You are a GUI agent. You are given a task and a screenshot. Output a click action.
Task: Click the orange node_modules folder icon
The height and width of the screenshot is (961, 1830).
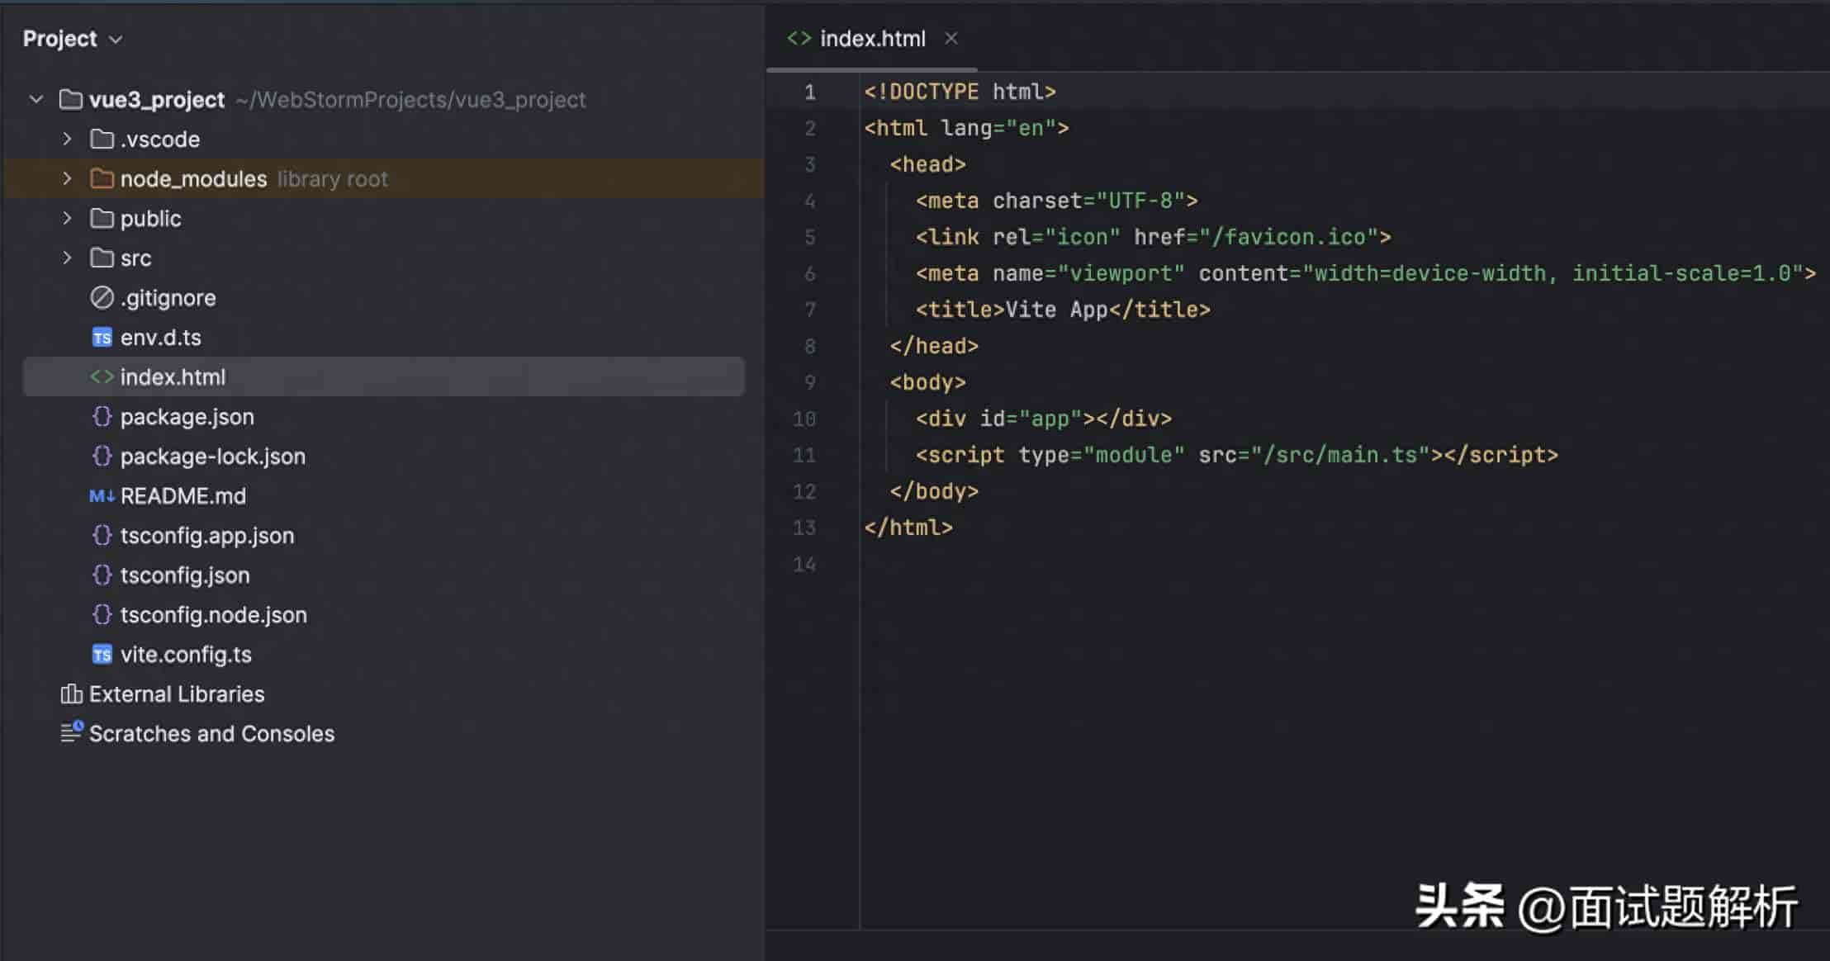click(x=102, y=179)
